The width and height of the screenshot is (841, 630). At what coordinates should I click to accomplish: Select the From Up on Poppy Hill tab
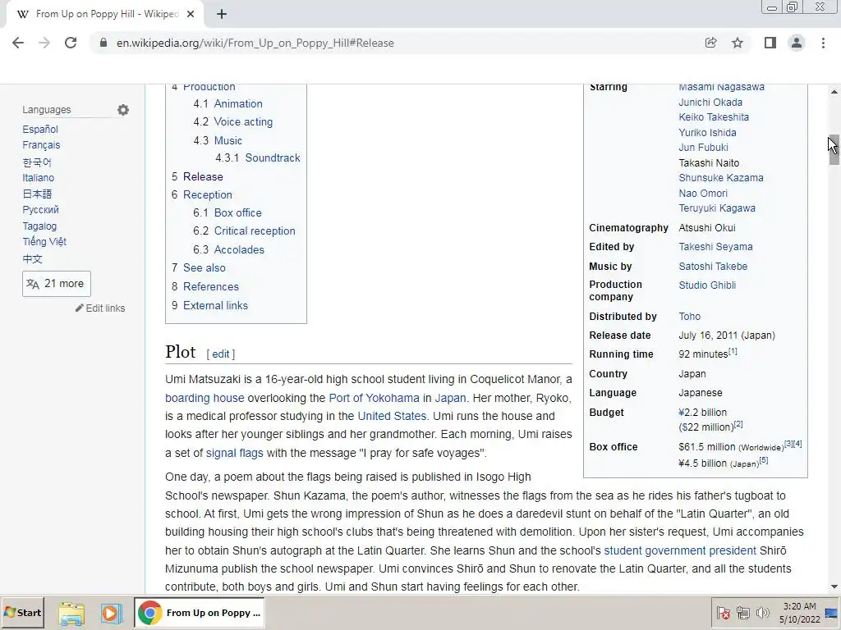click(104, 14)
